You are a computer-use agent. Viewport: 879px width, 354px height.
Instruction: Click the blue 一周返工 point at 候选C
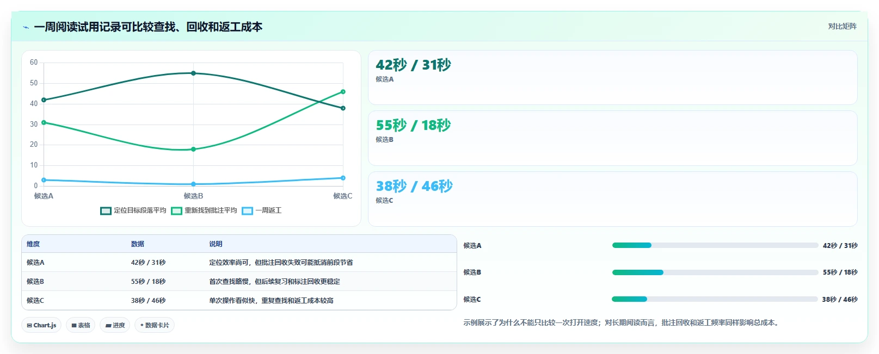[343, 178]
